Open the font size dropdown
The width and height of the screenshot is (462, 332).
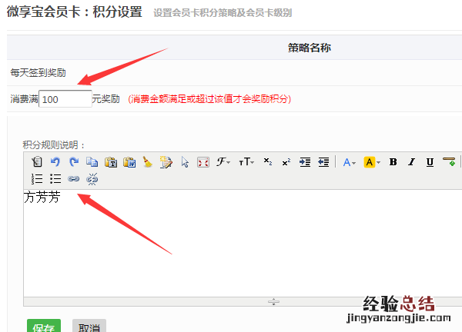246,161
